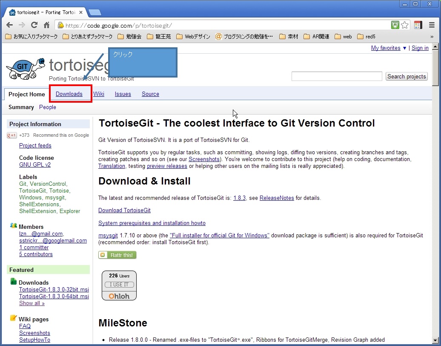Go to the browser home icon

point(47,25)
